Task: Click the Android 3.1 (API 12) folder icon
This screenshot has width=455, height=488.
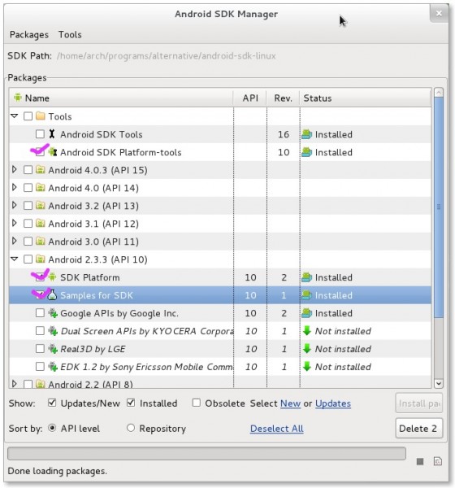Action: [x=40, y=223]
